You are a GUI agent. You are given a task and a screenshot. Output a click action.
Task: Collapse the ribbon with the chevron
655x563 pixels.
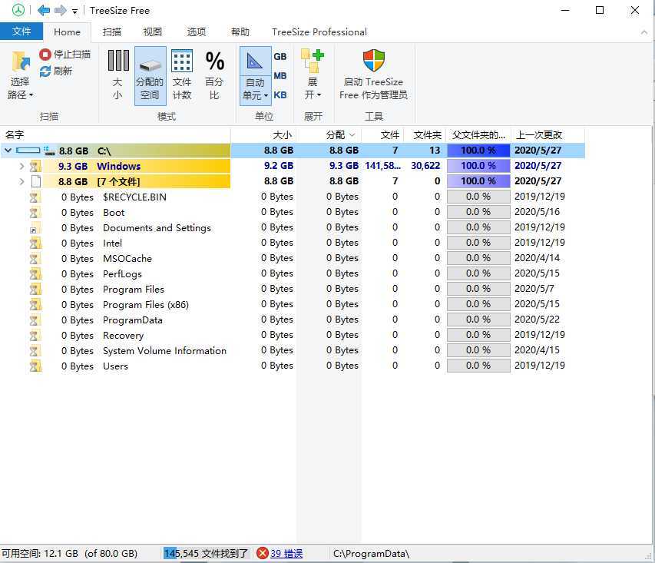643,32
